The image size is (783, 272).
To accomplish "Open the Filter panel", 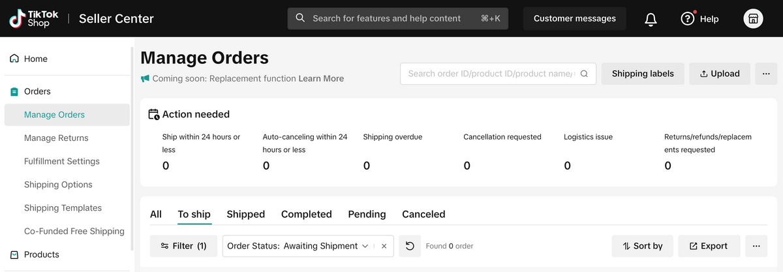I will [x=183, y=246].
